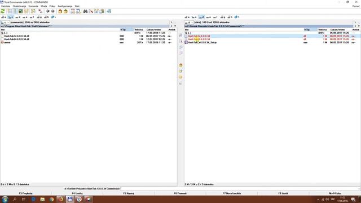Select drive c in left drive bar
Image resolution: width=361 pixels, height=203 pixels.
[11, 17]
